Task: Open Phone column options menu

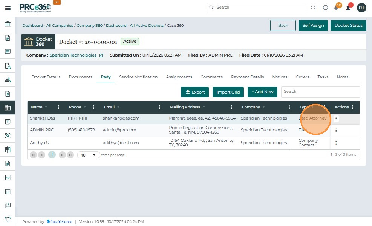Action: (x=94, y=107)
